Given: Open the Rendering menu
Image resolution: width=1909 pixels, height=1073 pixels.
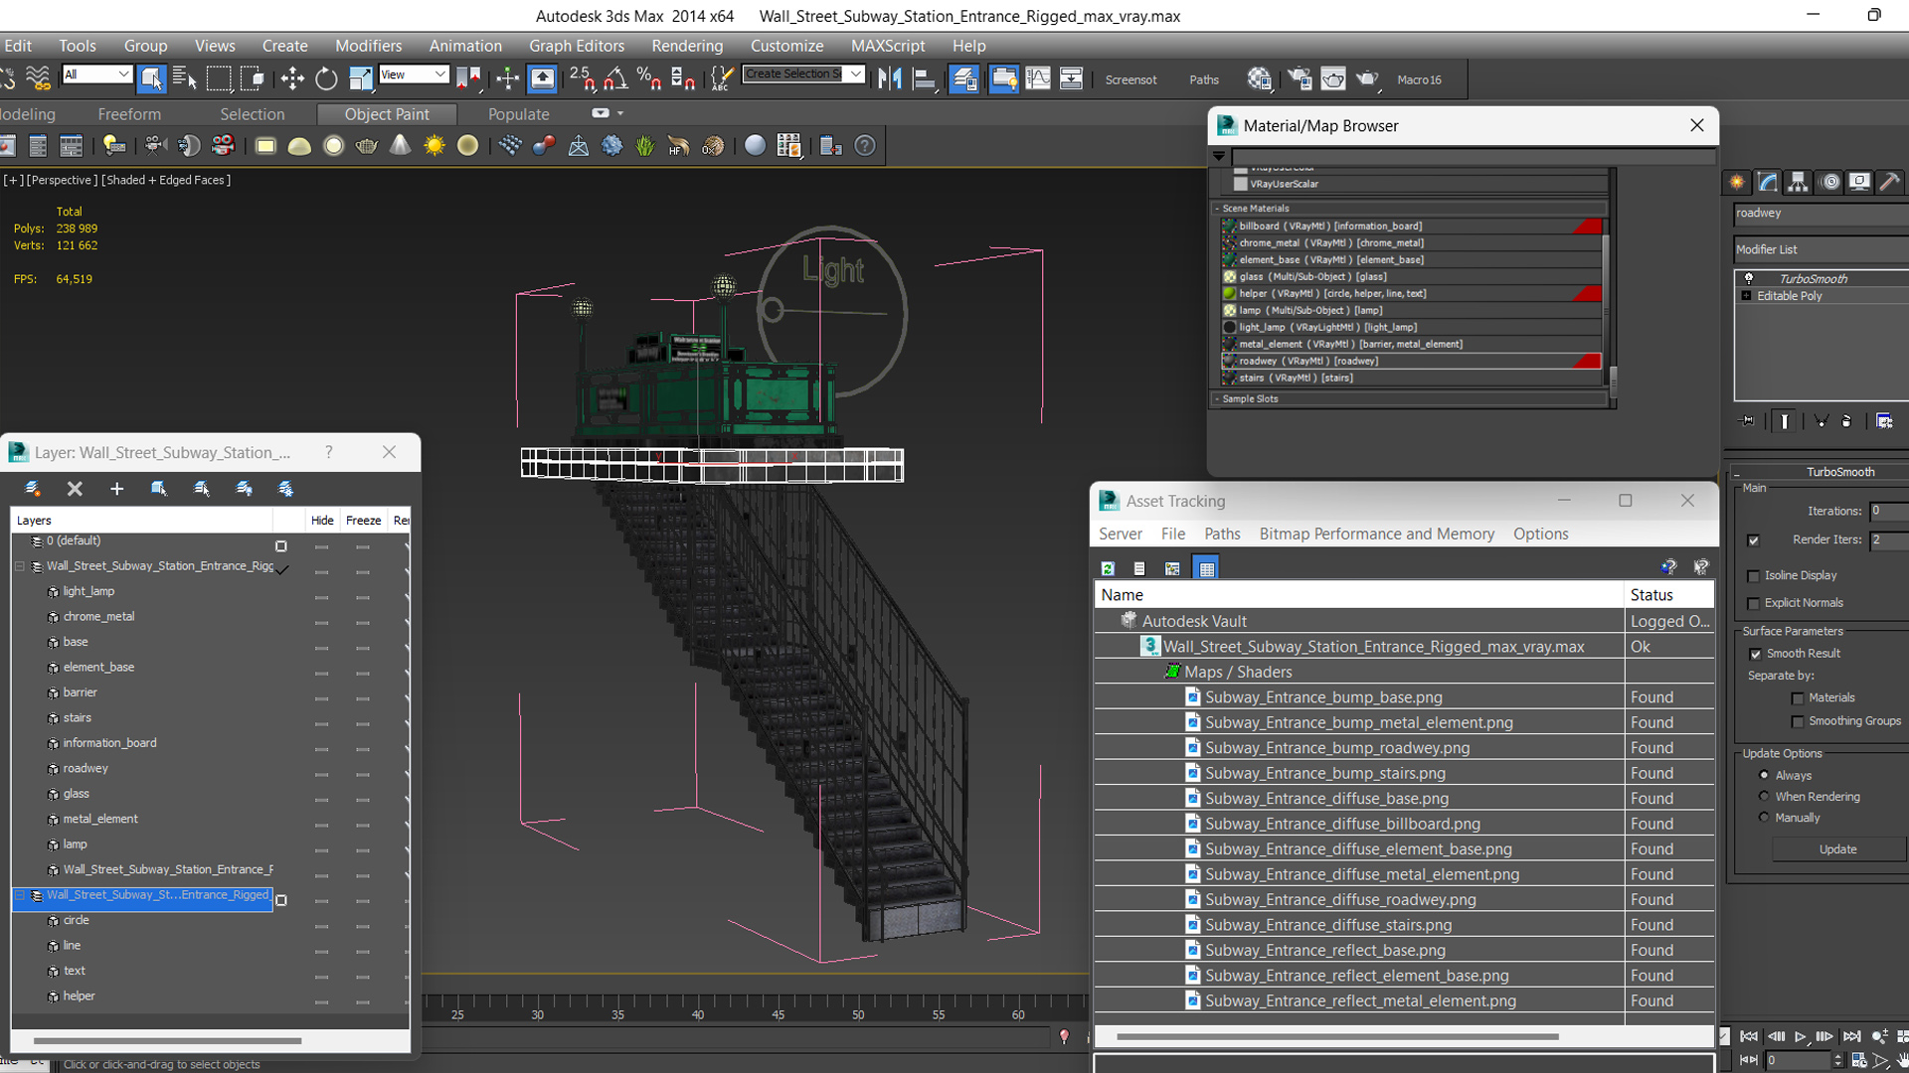Looking at the screenshot, I should (687, 46).
